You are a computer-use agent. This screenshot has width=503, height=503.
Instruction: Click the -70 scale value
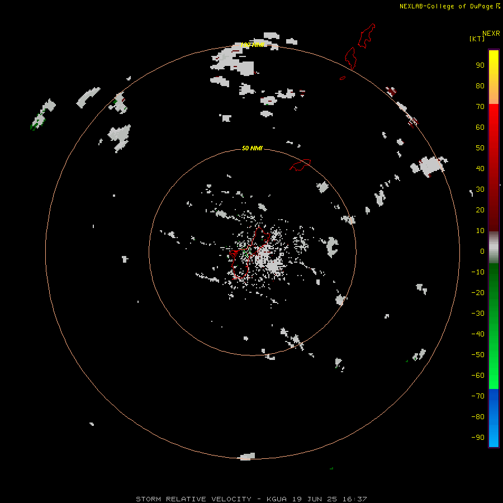pyautogui.click(x=478, y=396)
